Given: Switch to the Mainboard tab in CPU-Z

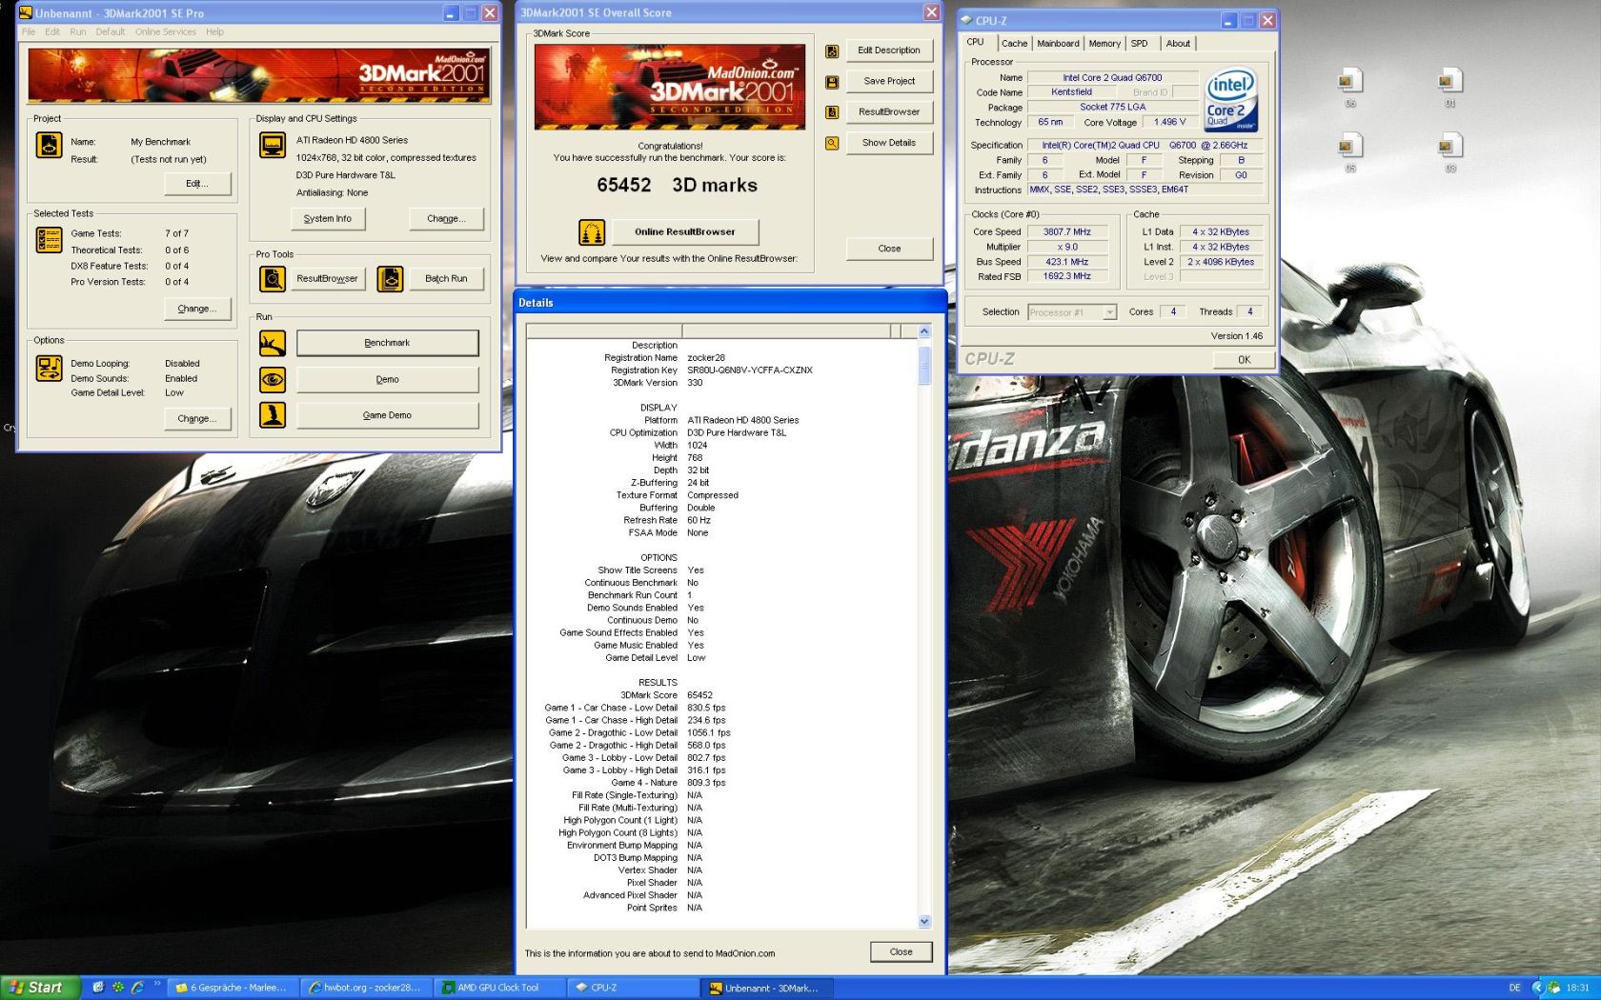Looking at the screenshot, I should 1058,44.
